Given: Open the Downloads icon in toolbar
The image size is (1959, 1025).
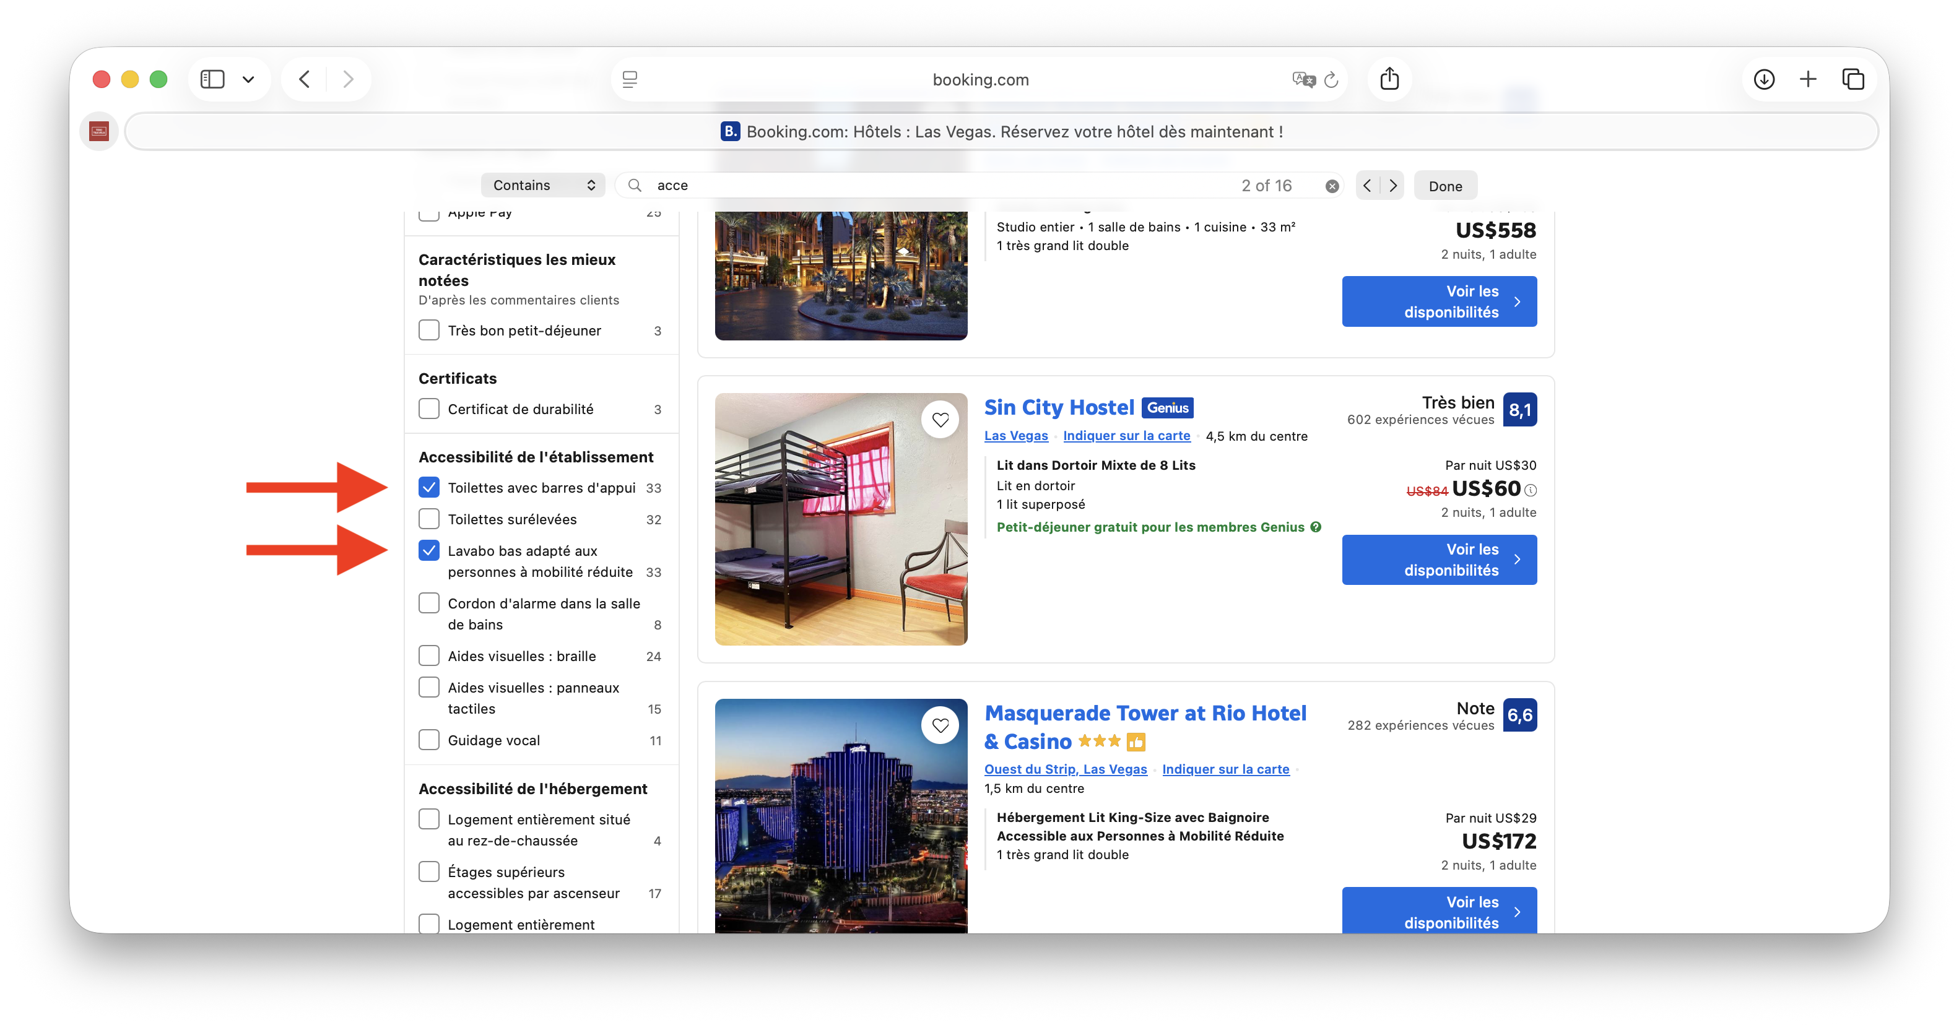Looking at the screenshot, I should coord(1763,79).
